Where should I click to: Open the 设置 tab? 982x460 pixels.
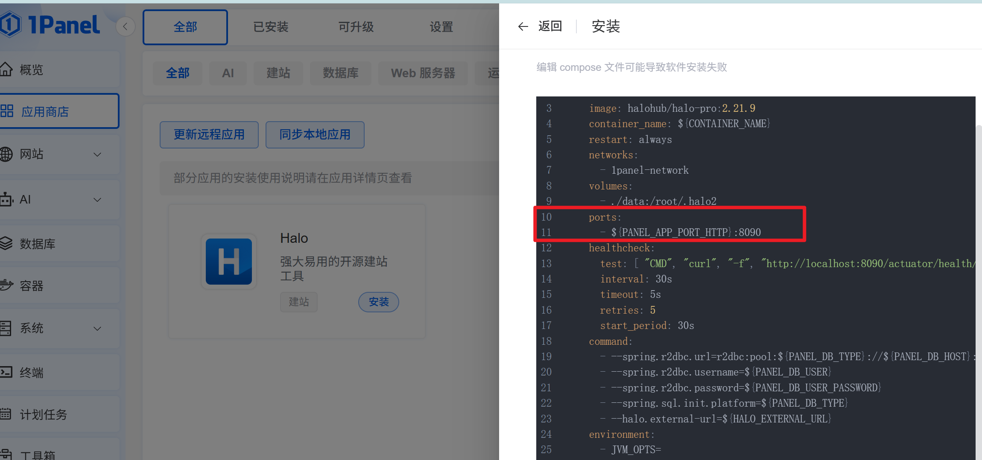(441, 27)
